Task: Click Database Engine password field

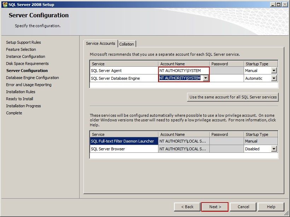Action: click(x=227, y=78)
